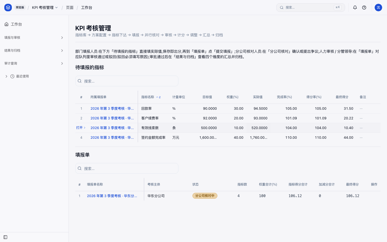Open row 有效线索数 via 打开 button
Image resolution: width=387 pixels, height=242 pixels.
(81, 128)
